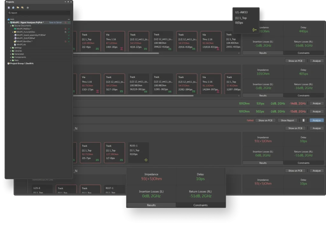Click the blue Analyze button

[316, 120]
